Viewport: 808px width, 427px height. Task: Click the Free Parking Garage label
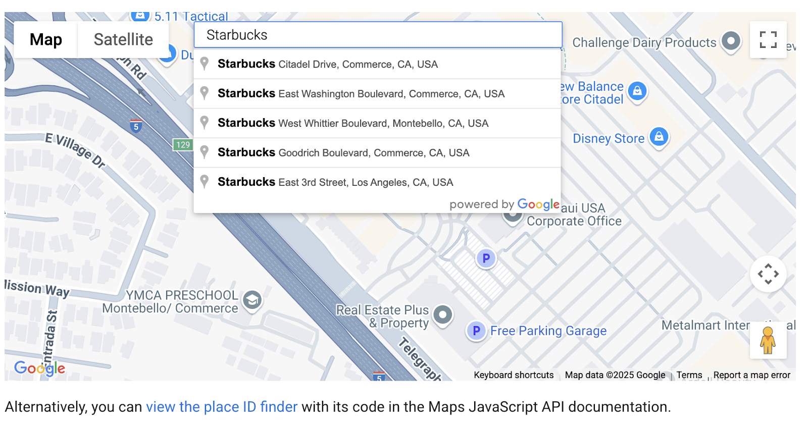click(x=548, y=331)
